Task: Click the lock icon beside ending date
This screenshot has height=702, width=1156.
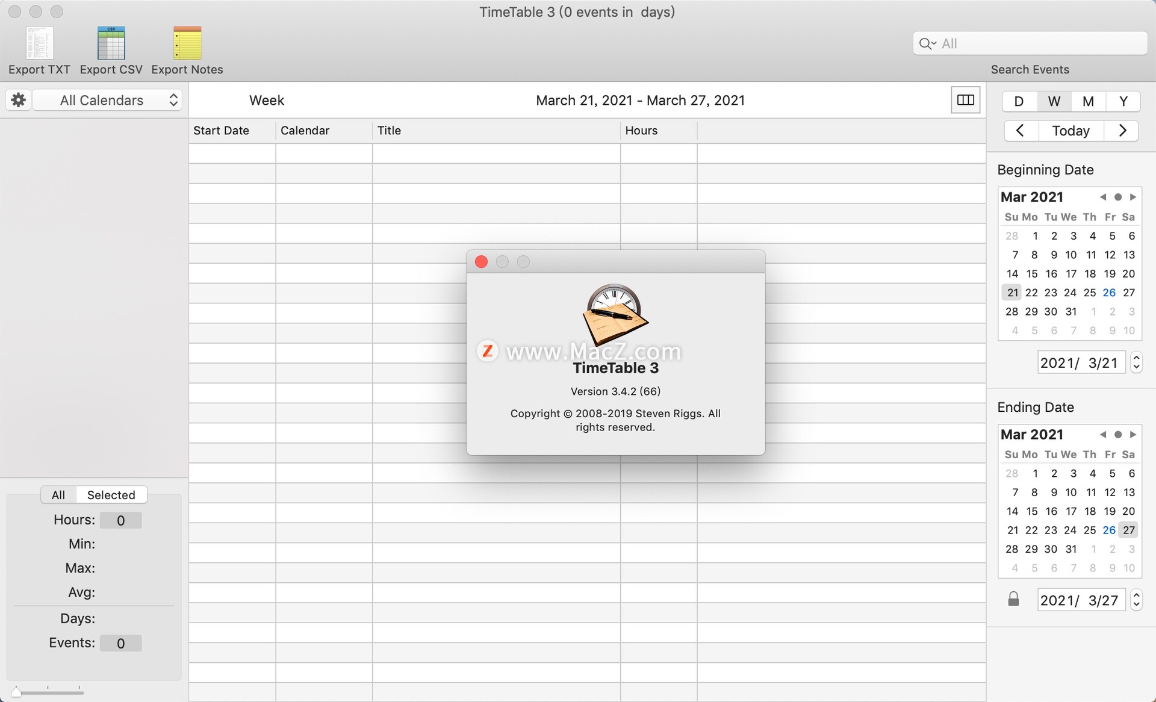Action: tap(1013, 599)
